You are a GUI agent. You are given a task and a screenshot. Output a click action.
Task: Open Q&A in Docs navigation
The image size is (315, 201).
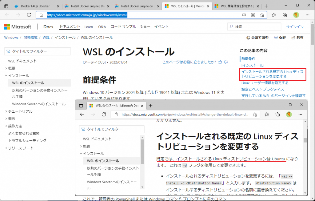pos(102,27)
